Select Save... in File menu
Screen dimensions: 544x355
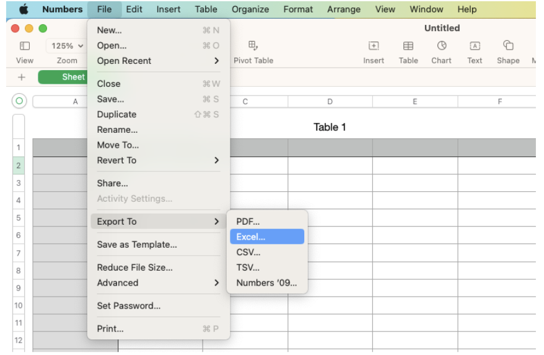[159, 99]
